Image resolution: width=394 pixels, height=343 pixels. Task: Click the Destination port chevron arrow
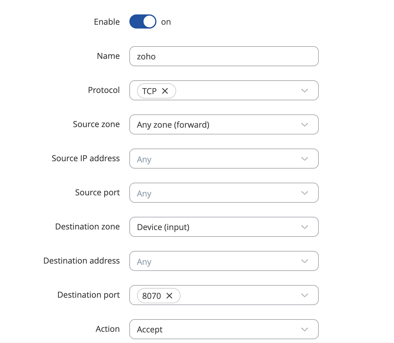[x=305, y=295]
